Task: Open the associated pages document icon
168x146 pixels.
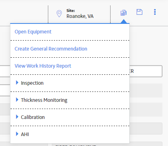Action: pyautogui.click(x=123, y=13)
